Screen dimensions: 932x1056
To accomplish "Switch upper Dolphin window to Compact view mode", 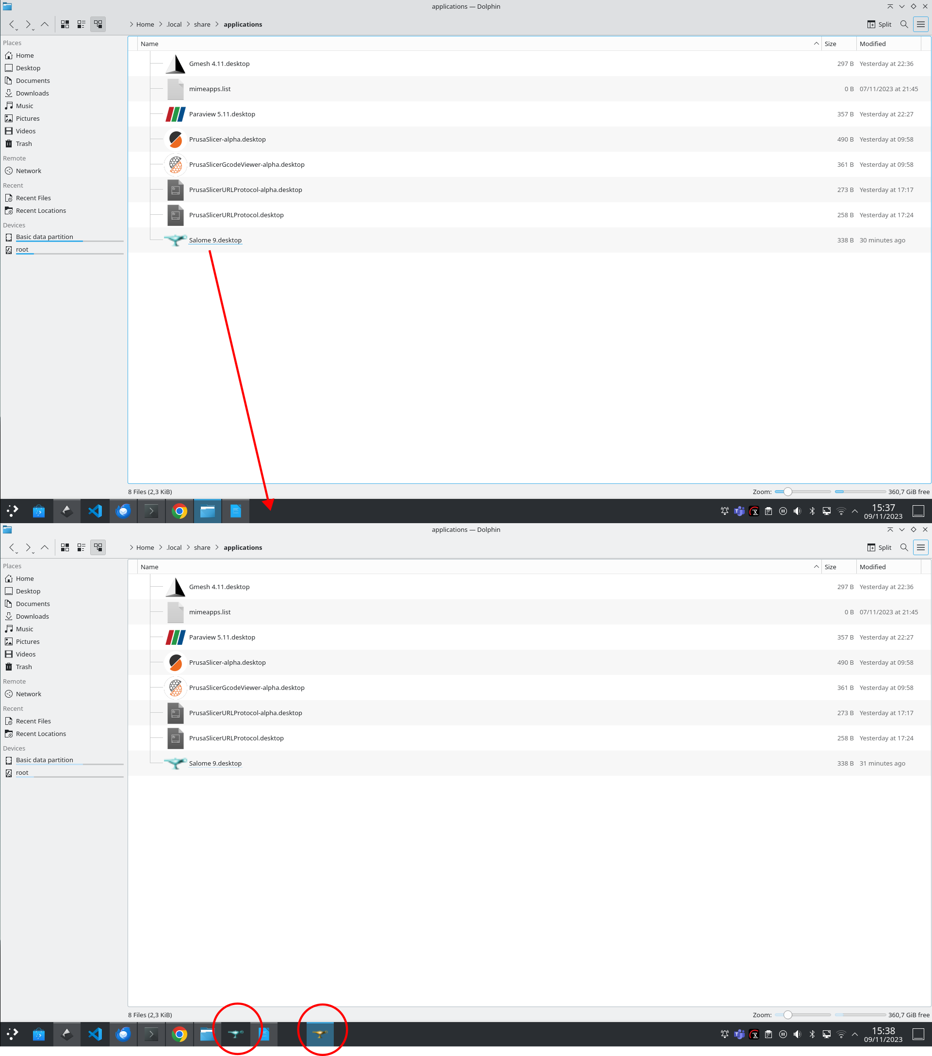I will [x=81, y=24].
